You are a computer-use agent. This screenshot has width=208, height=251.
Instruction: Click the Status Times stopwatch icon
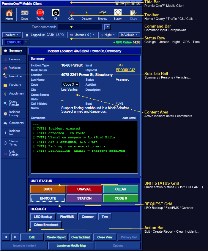(x=5, y=143)
